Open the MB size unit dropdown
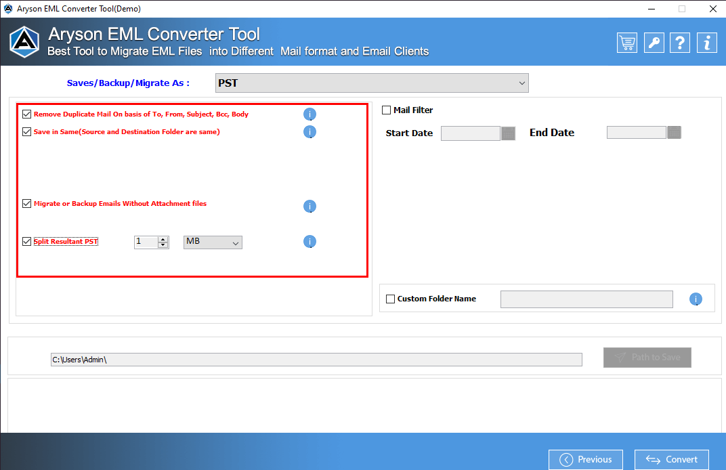Viewport: 726px width, 470px height. 213,242
